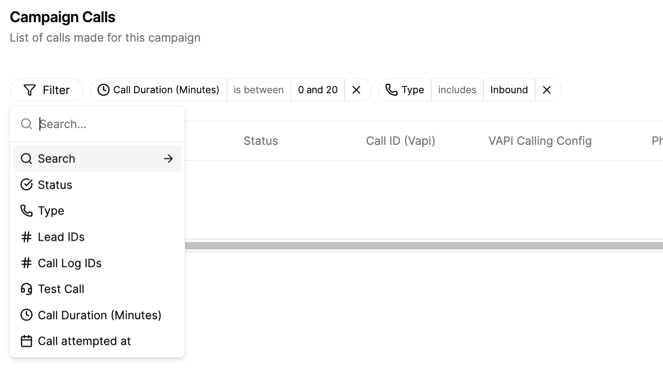Open the 'includes' operator dropdown
The image size is (663, 382).
[457, 90]
